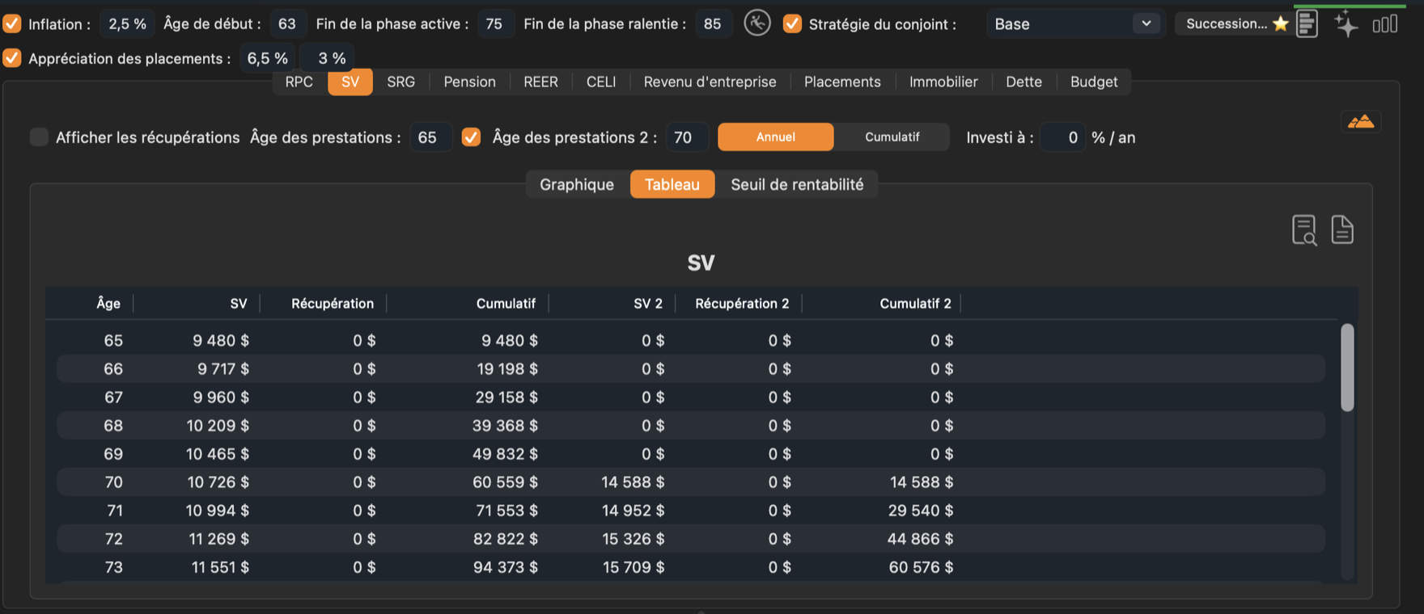The image size is (1424, 614).
Task: Open the Budget tab
Action: [1094, 82]
